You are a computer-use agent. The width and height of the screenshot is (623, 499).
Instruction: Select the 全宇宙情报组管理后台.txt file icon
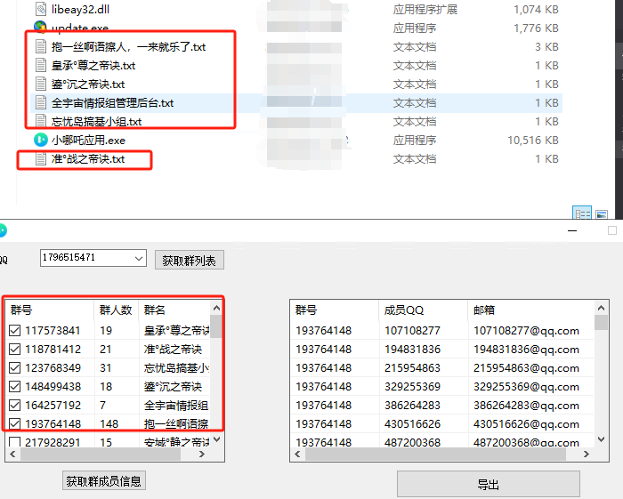41,103
